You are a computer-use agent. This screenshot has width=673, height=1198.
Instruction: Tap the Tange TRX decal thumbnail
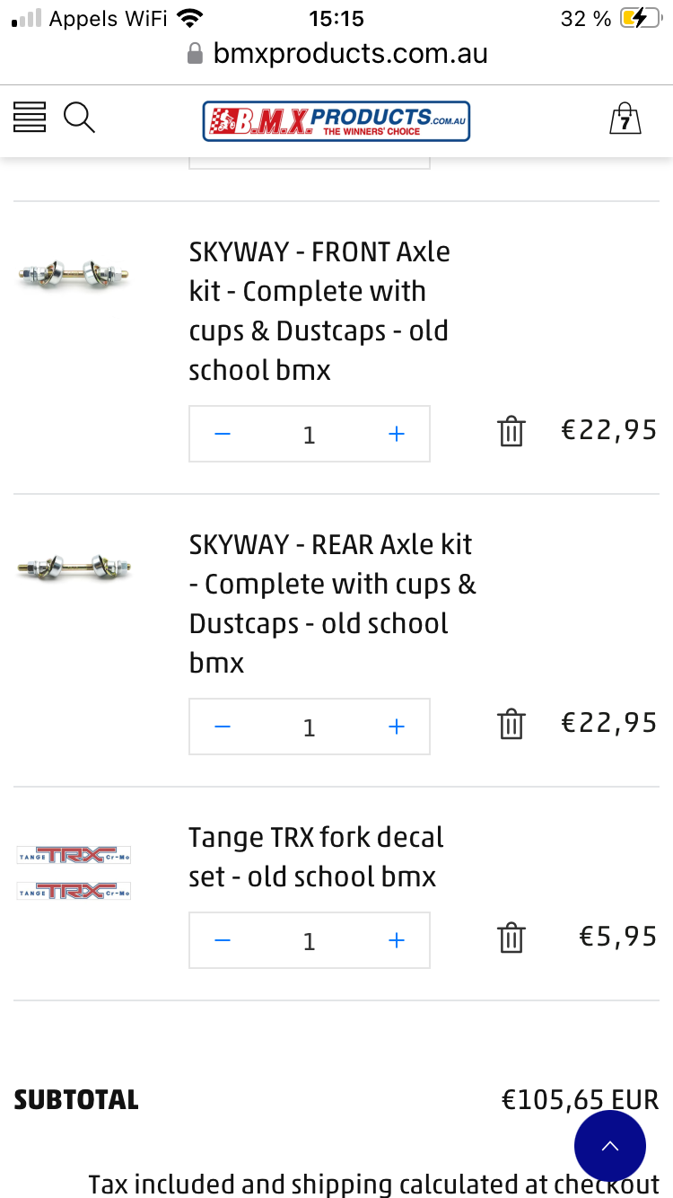[74, 872]
